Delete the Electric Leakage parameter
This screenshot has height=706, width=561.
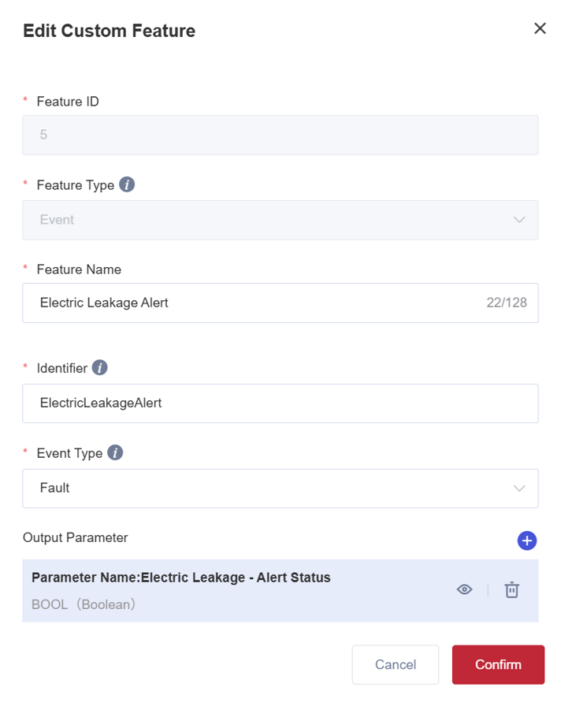point(512,589)
